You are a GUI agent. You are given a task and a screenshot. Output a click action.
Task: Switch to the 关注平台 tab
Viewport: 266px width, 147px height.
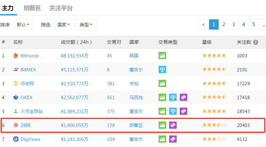(61, 8)
